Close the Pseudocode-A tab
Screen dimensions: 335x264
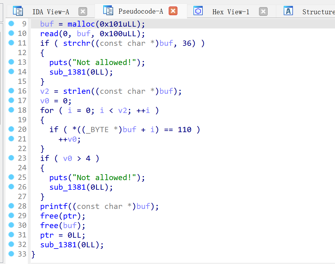[x=173, y=11]
